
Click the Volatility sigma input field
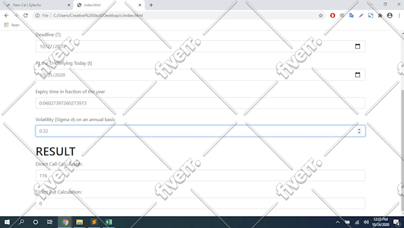pos(200,131)
